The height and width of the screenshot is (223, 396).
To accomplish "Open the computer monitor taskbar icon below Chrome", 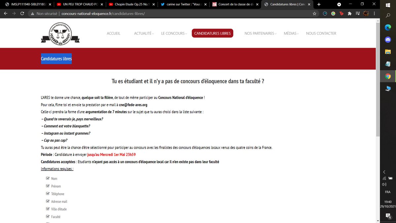I will (388, 88).
